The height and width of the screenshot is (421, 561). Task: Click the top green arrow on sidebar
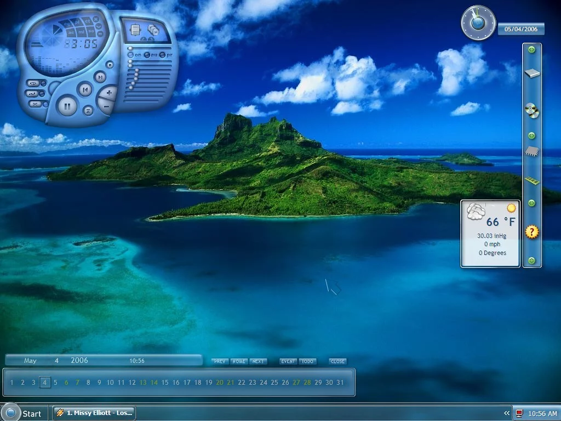pyautogui.click(x=531, y=50)
